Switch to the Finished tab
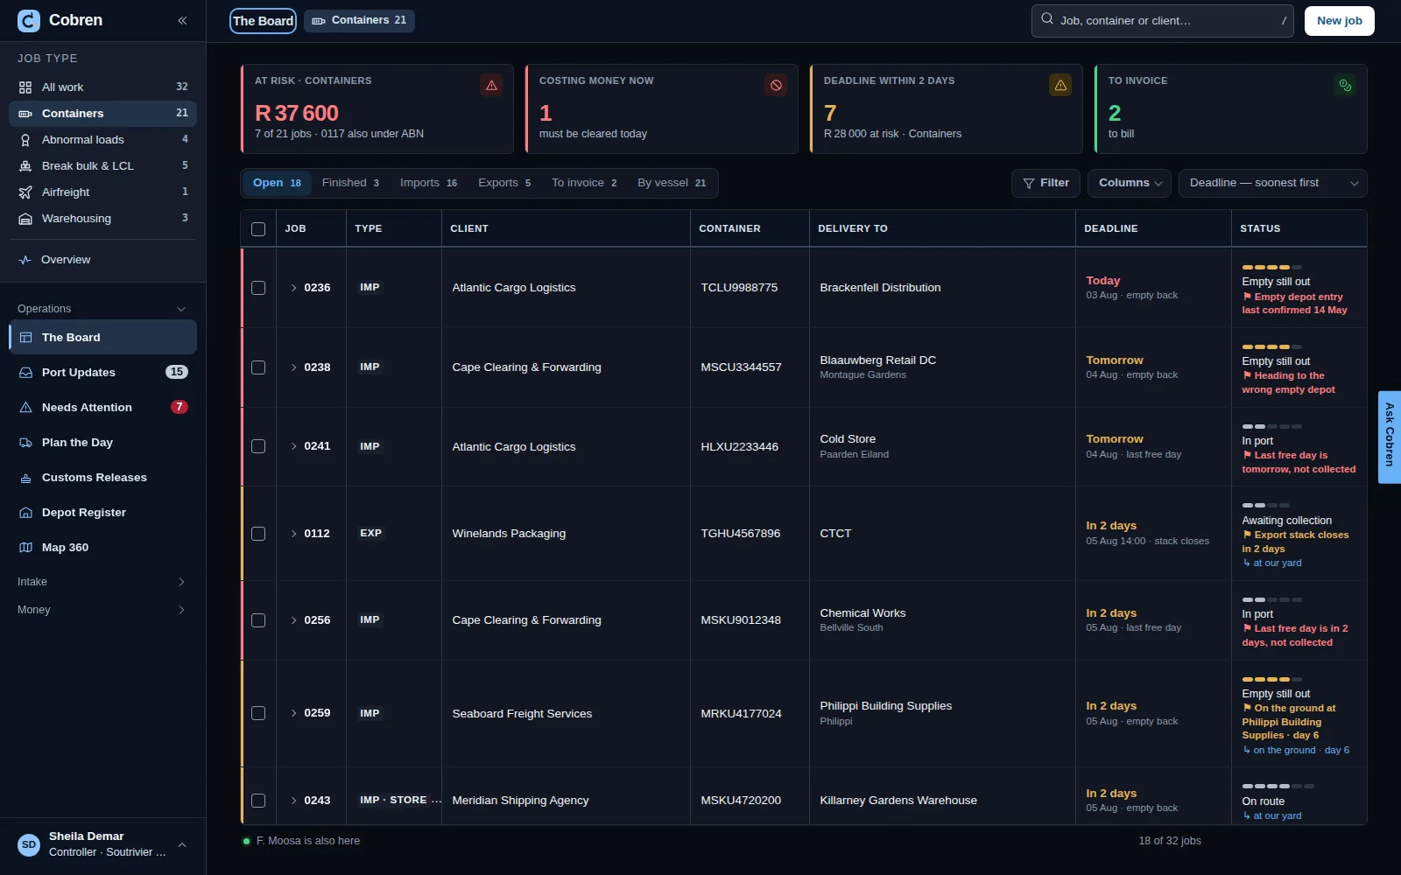The width and height of the screenshot is (1401, 875). (x=350, y=183)
